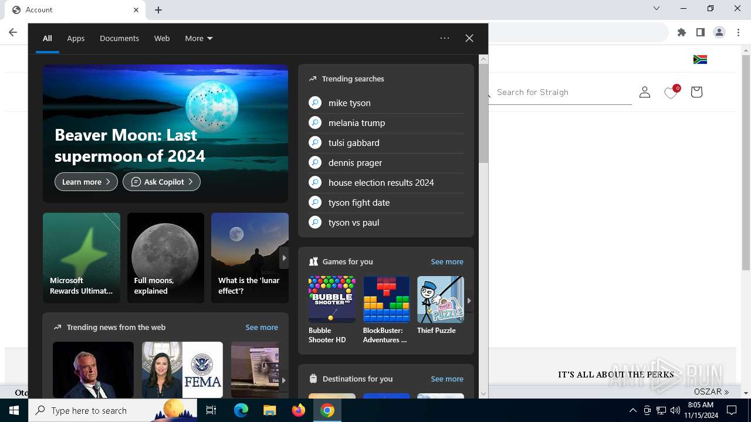
Task: Show next moon story cards arrow
Action: pyautogui.click(x=284, y=258)
